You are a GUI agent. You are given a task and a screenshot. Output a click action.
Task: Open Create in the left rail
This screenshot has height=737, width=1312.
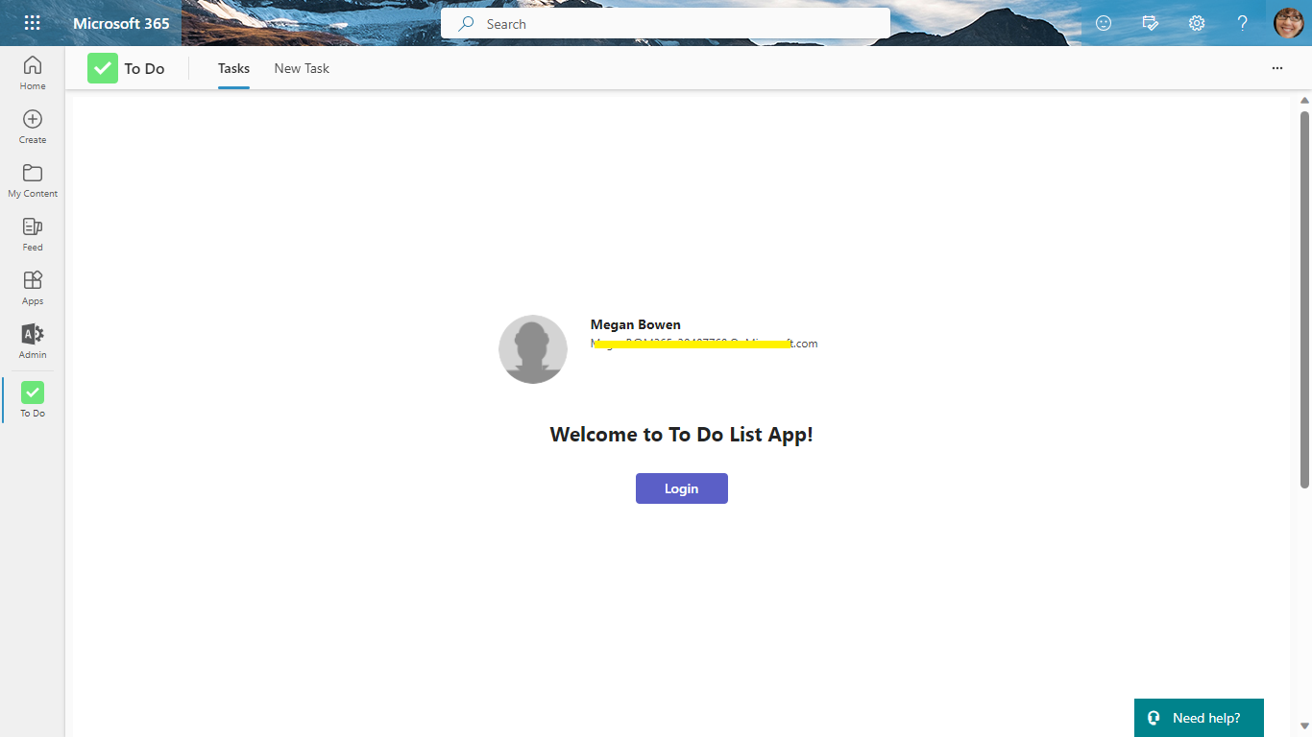(33, 126)
